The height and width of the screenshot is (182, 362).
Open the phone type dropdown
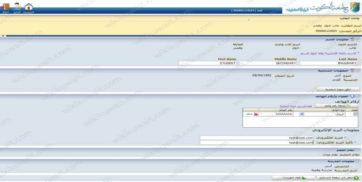point(302,114)
